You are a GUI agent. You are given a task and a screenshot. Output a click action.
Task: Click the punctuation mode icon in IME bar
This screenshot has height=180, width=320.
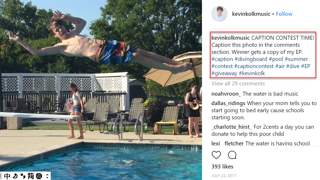[x=23, y=176]
